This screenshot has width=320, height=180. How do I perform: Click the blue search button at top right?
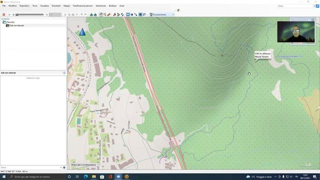coord(317,6)
